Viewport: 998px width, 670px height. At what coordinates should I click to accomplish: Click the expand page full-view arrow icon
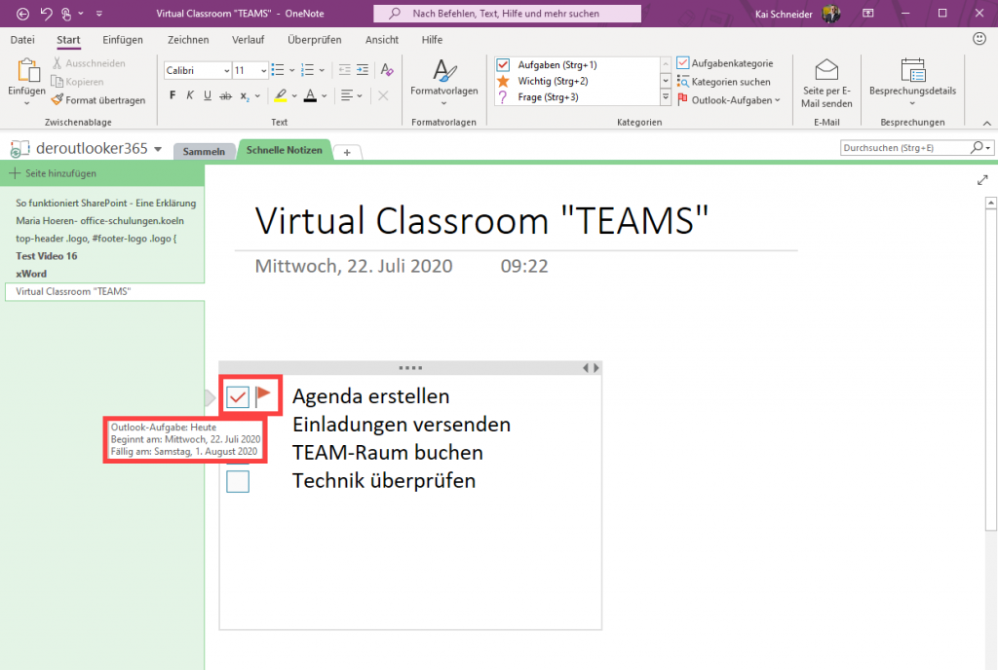point(982,180)
